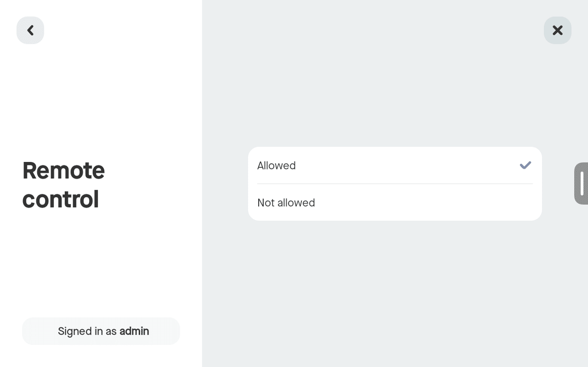Viewport: 588px width, 367px height.
Task: Dismiss the settings panel via top-right X
Action: [x=558, y=30]
